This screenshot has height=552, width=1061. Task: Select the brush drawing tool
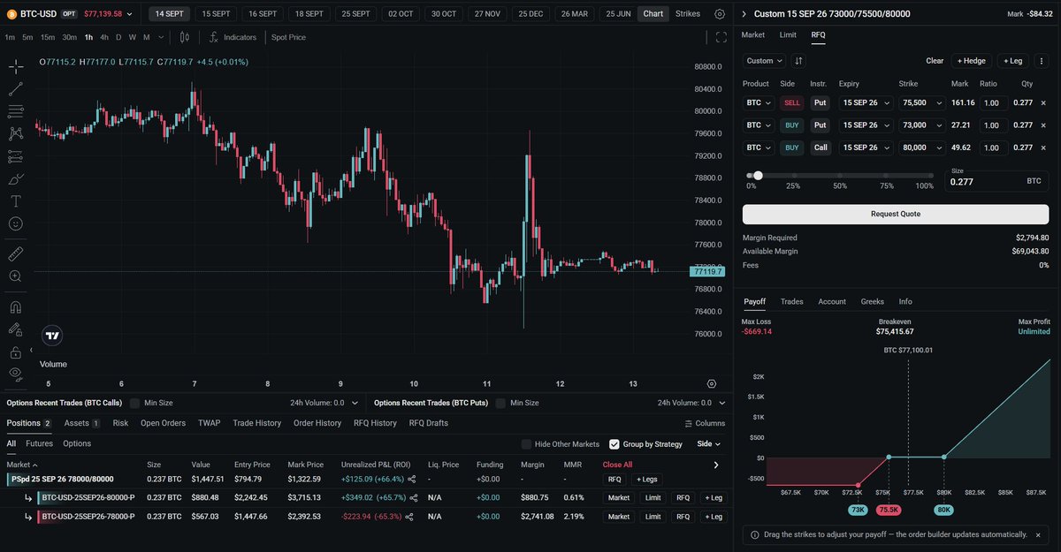(x=16, y=178)
